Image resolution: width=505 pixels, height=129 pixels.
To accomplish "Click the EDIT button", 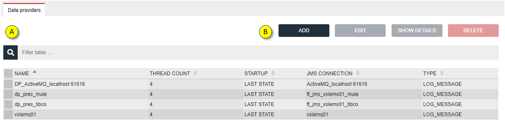I will coord(360,30).
